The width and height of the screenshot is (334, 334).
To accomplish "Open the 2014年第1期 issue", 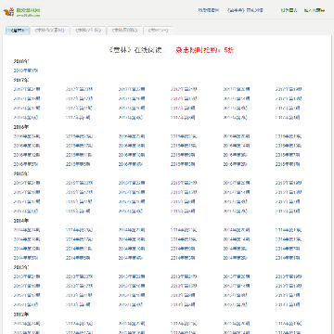I will [x=288, y=258].
